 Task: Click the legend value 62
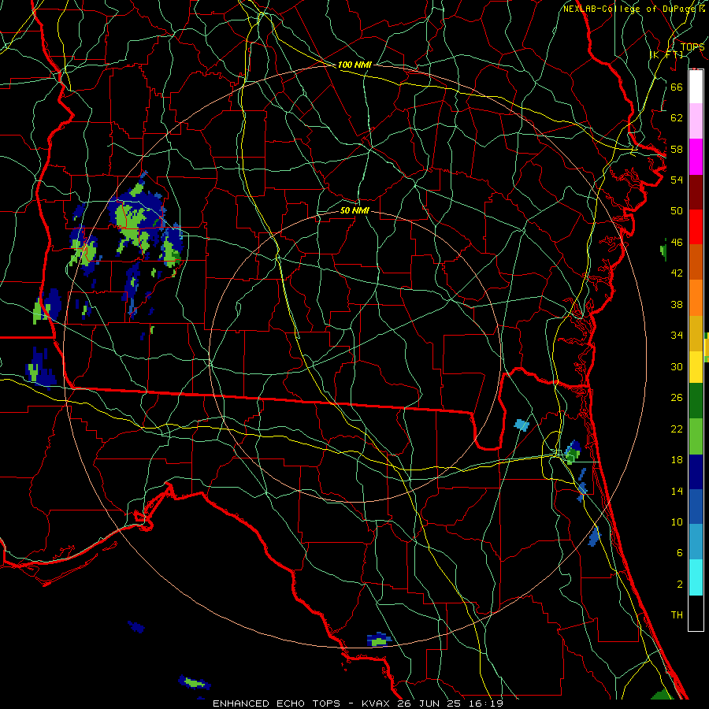pyautogui.click(x=677, y=118)
